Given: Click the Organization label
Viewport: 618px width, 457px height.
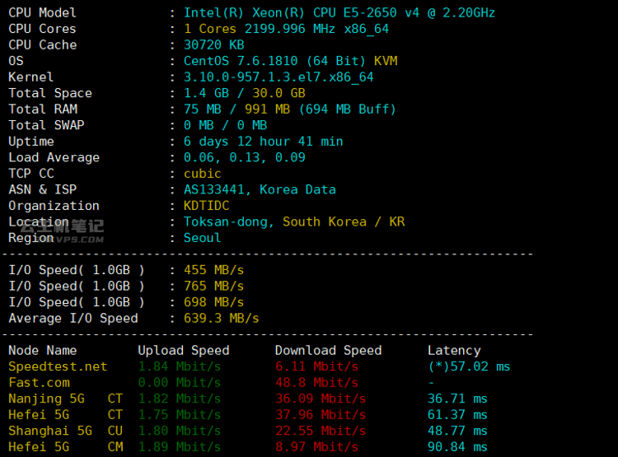Looking at the screenshot, I should [x=54, y=206].
